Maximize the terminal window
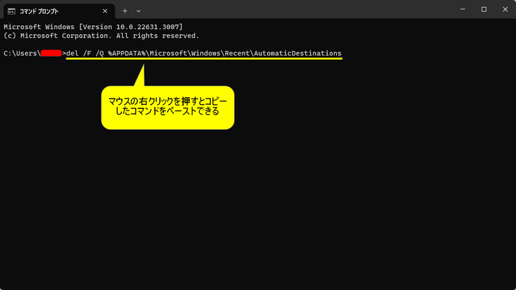This screenshot has width=516, height=290. 484,9
